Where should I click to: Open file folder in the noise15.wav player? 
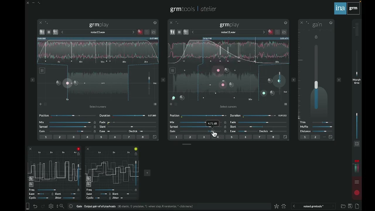(x=154, y=32)
